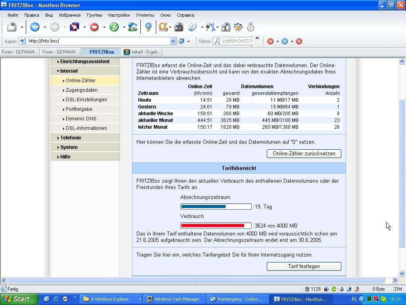Click the magnifier icon in search box

pos(218,41)
